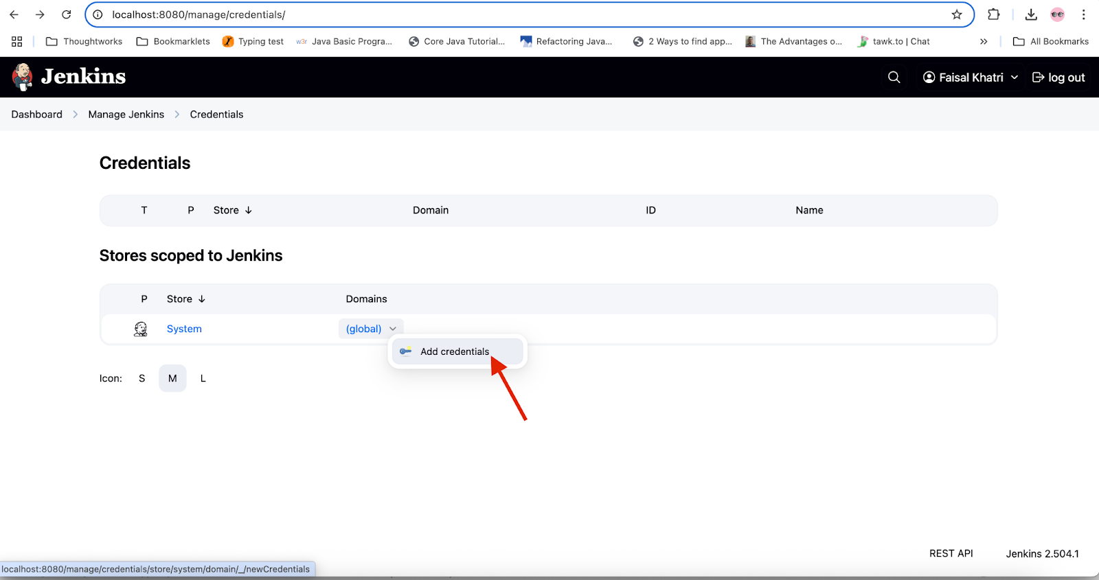Open the (global) domain link
Screen dimensions: 1099x580
363,329
